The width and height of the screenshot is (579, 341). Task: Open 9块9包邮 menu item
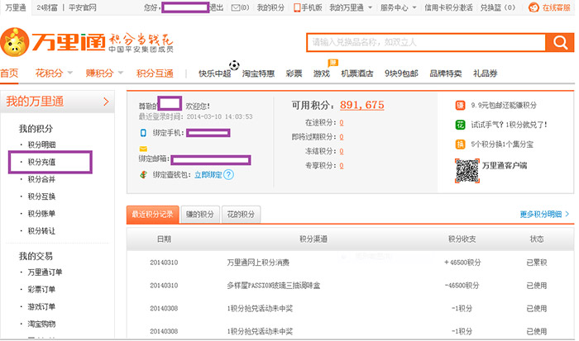click(x=401, y=73)
